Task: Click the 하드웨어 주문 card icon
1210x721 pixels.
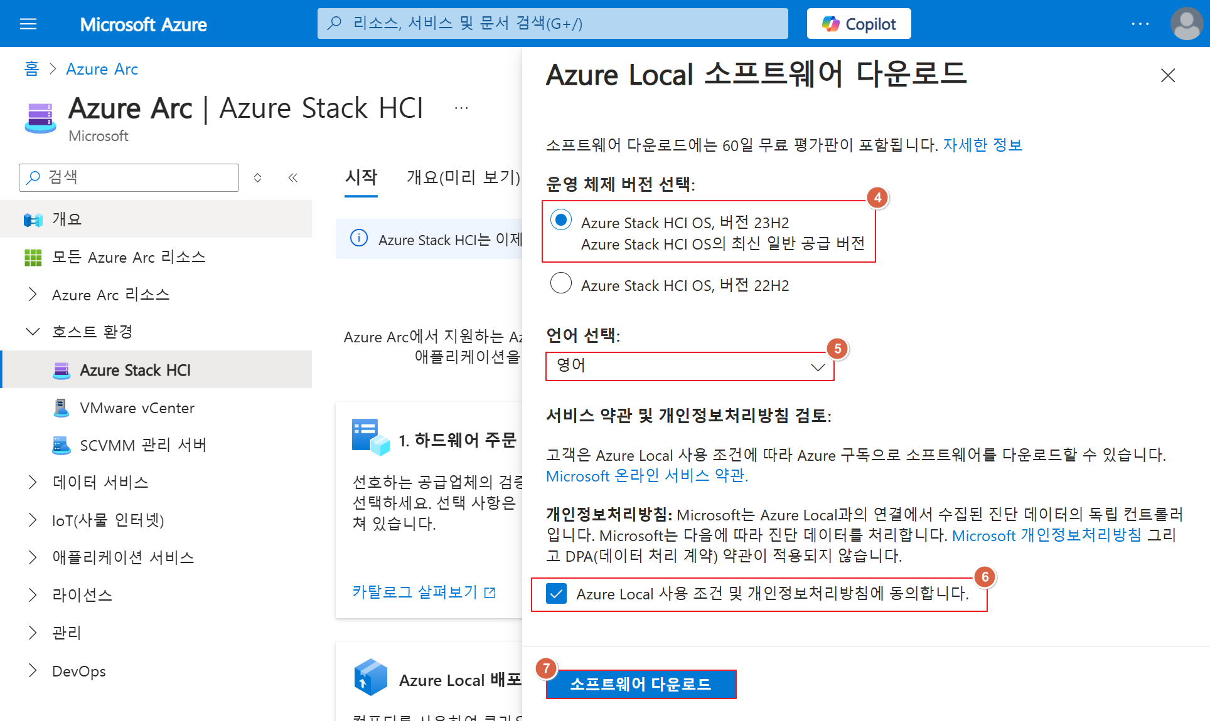Action: tap(371, 437)
